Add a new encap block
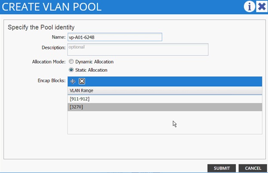The height and width of the screenshot is (173, 268). pyautogui.click(x=73, y=82)
